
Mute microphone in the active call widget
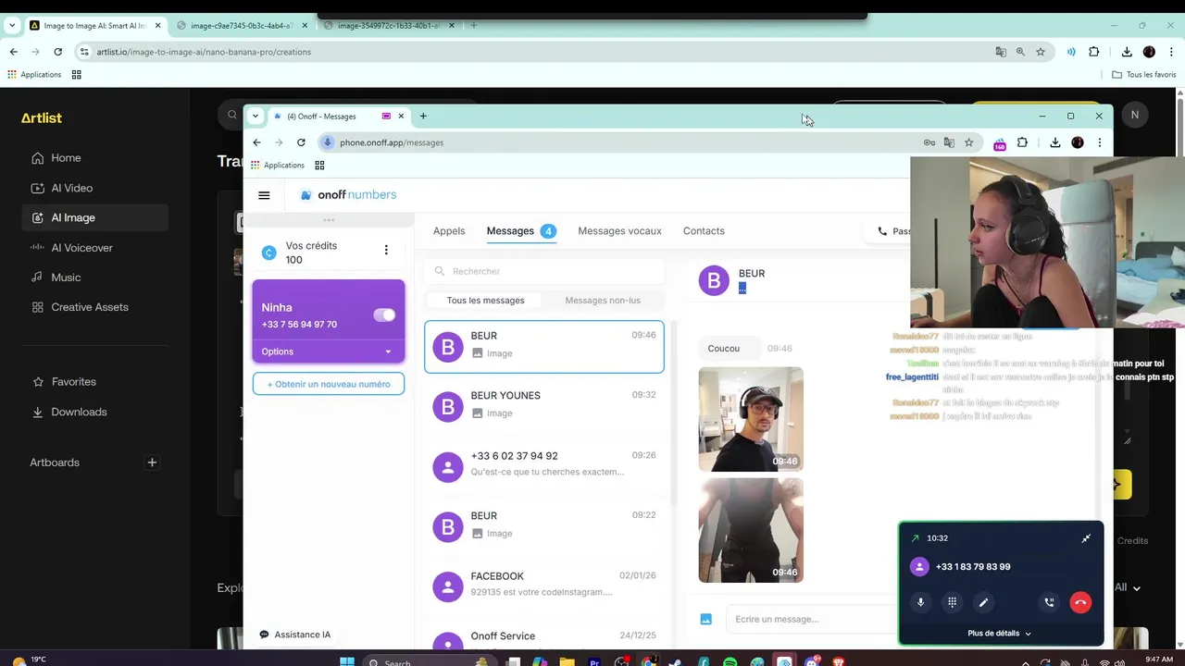pos(920,602)
